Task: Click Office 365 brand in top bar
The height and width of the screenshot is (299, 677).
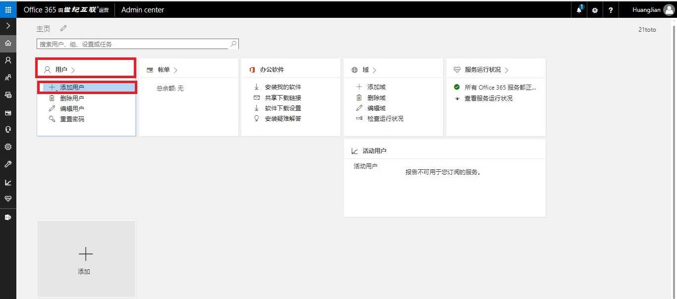Action: pyautogui.click(x=66, y=10)
